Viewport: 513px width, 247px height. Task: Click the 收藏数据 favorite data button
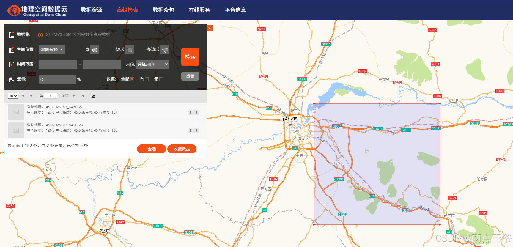(x=182, y=149)
